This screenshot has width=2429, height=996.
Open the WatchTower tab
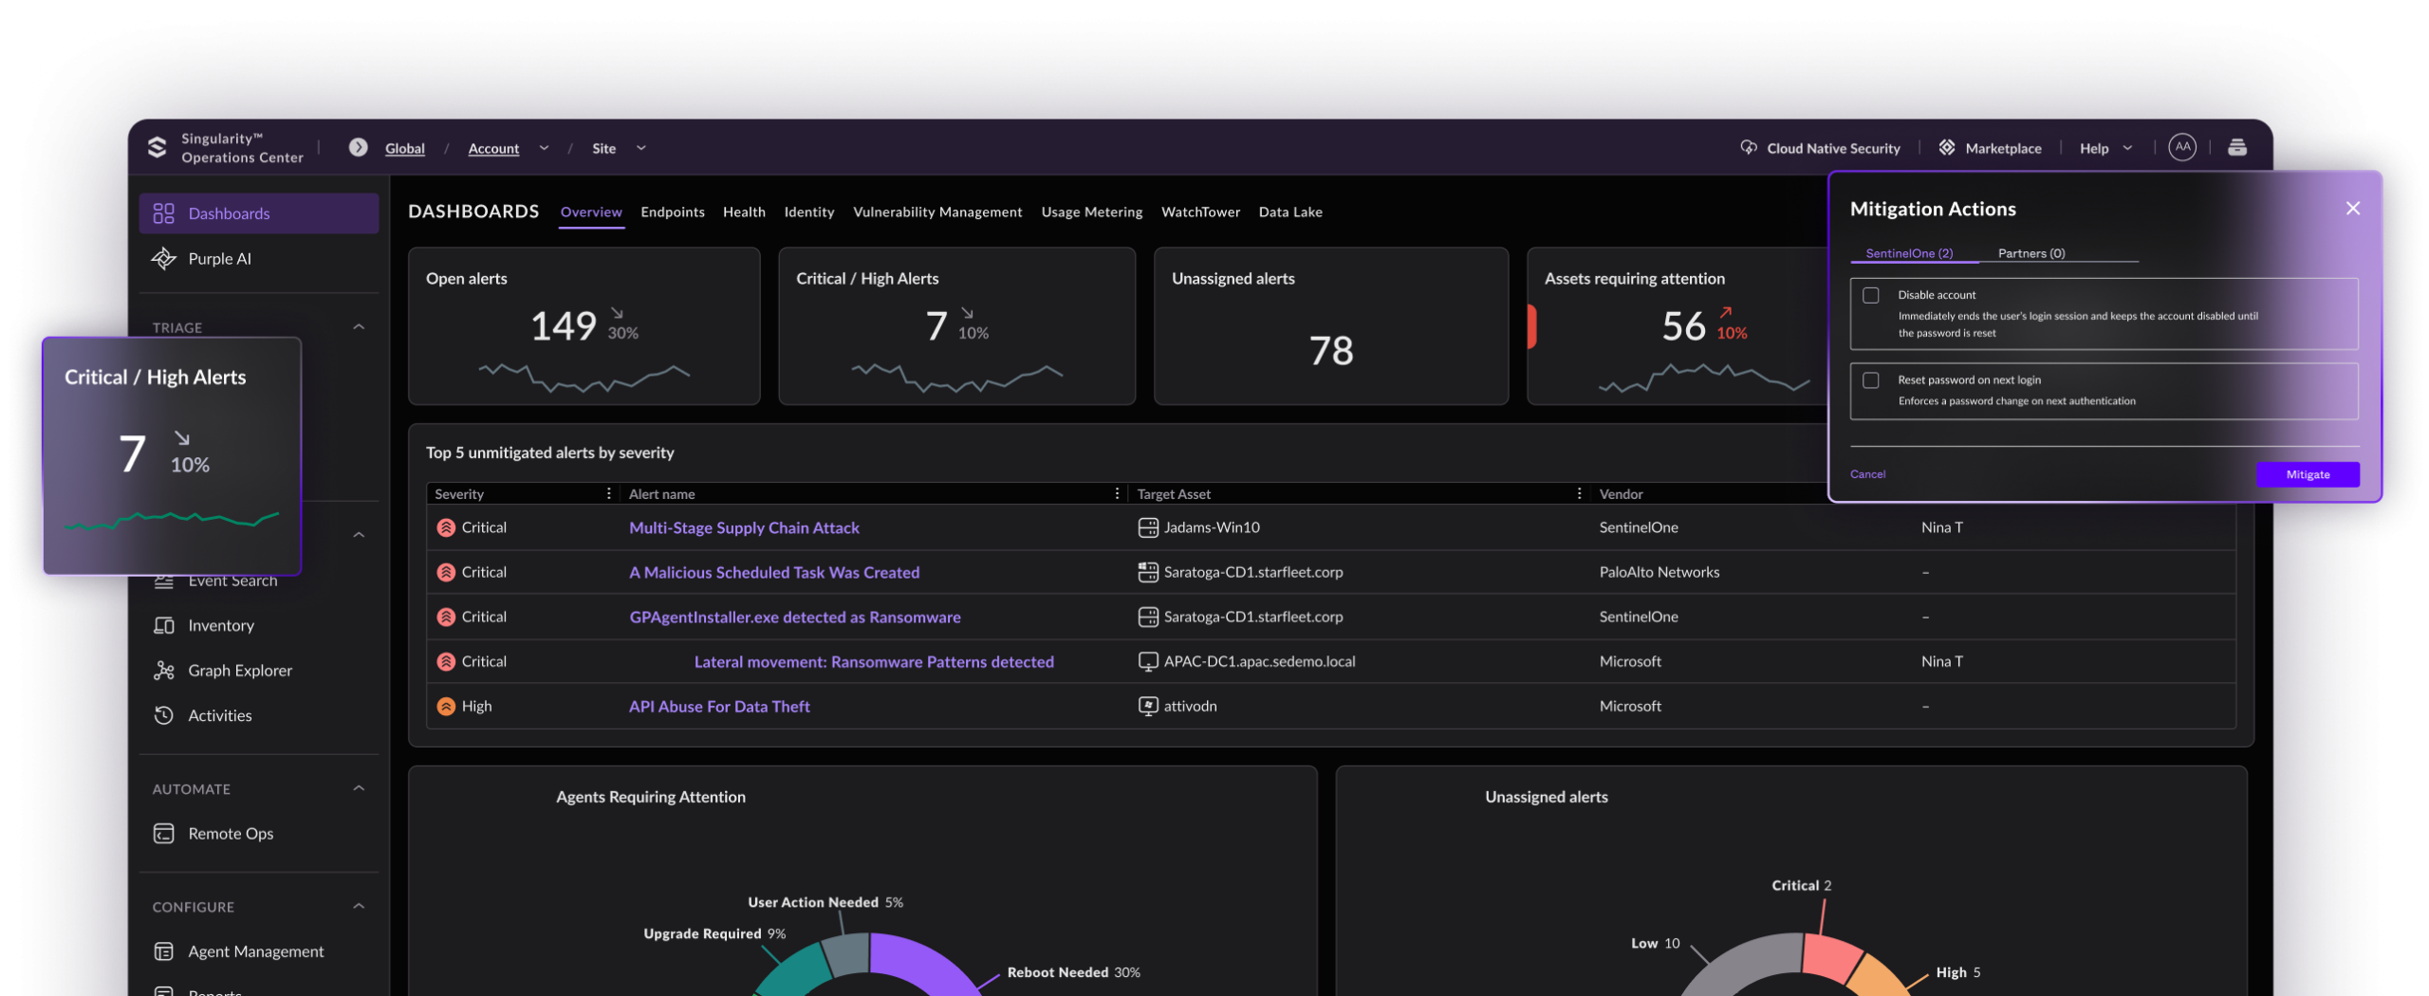click(1200, 212)
